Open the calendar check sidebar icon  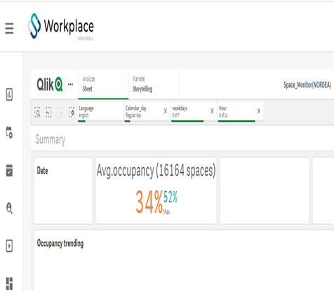point(9,170)
